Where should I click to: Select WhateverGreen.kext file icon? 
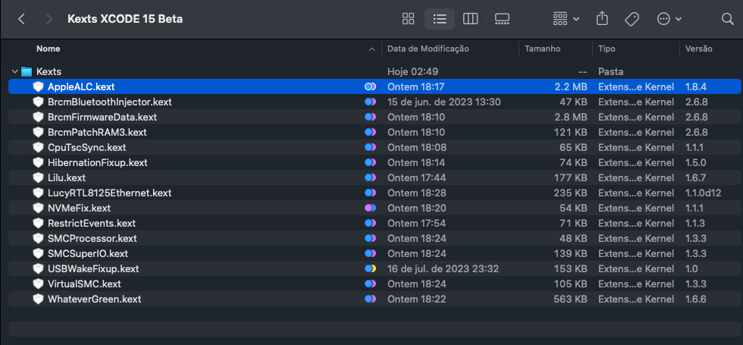pos(39,299)
